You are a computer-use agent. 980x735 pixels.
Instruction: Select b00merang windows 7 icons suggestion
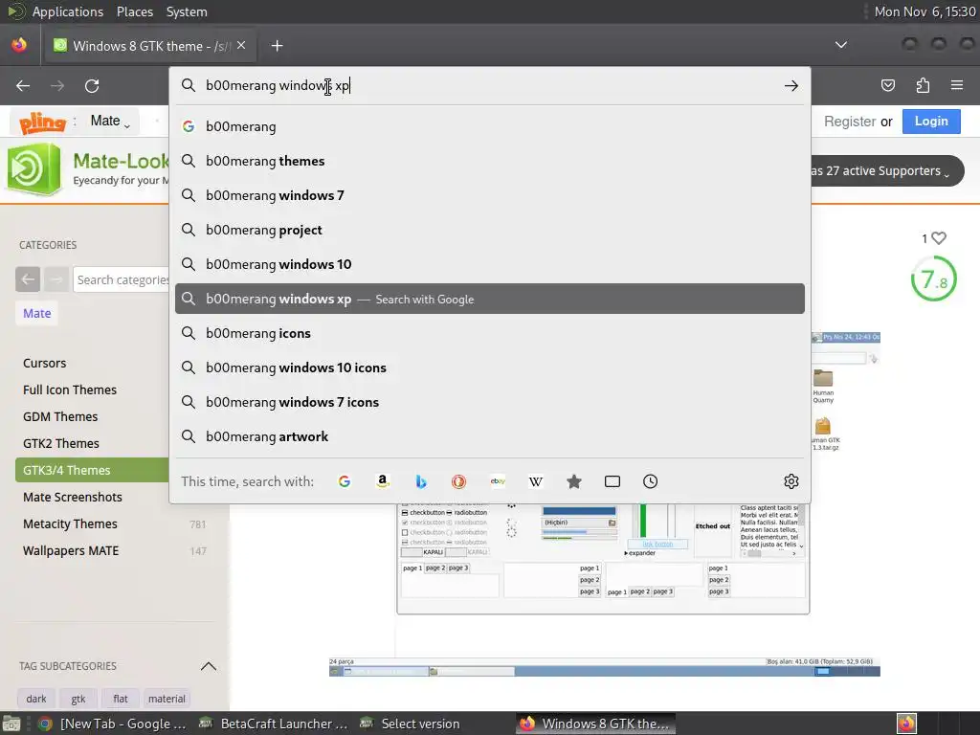(490, 402)
